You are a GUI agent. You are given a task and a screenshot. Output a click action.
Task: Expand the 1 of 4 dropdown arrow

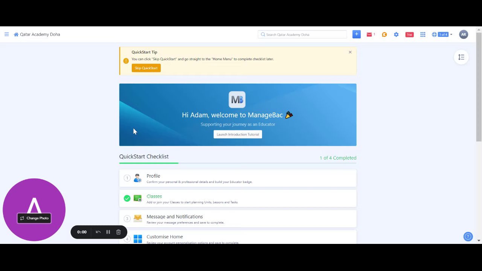coord(451,35)
